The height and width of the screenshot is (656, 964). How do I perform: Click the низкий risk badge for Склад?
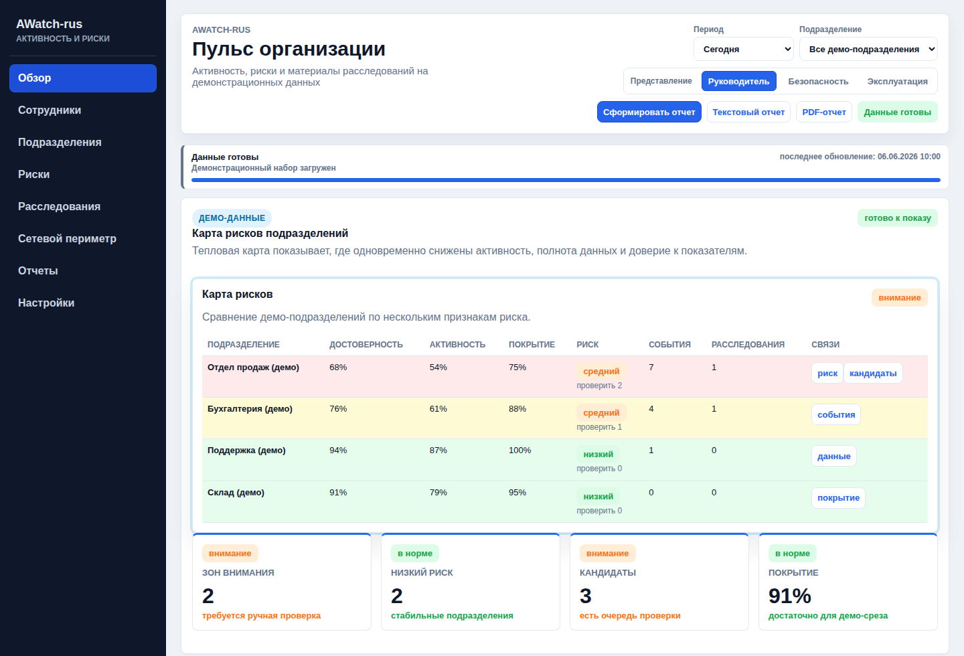598,496
